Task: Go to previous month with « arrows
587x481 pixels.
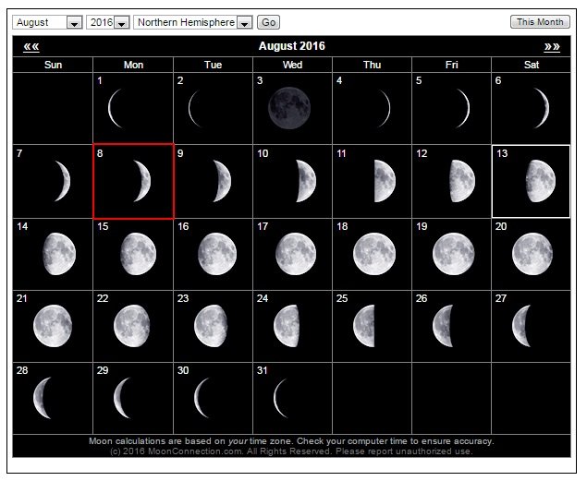Action: tap(31, 47)
